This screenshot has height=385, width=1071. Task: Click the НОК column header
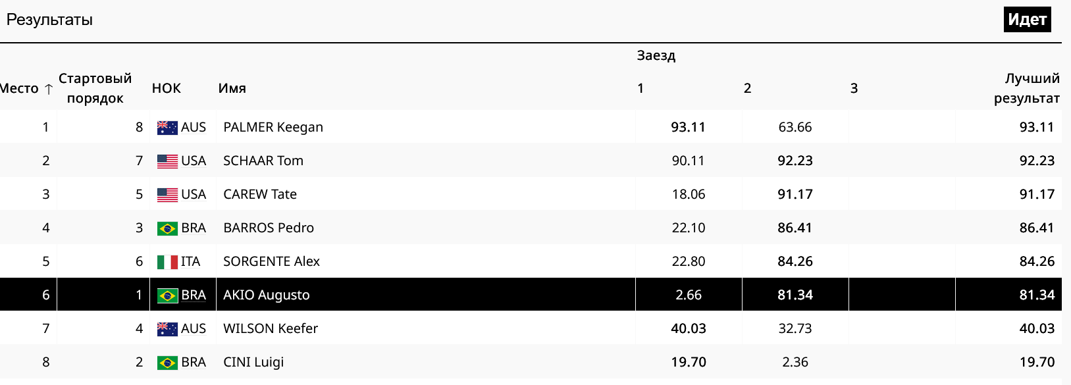coord(166,88)
